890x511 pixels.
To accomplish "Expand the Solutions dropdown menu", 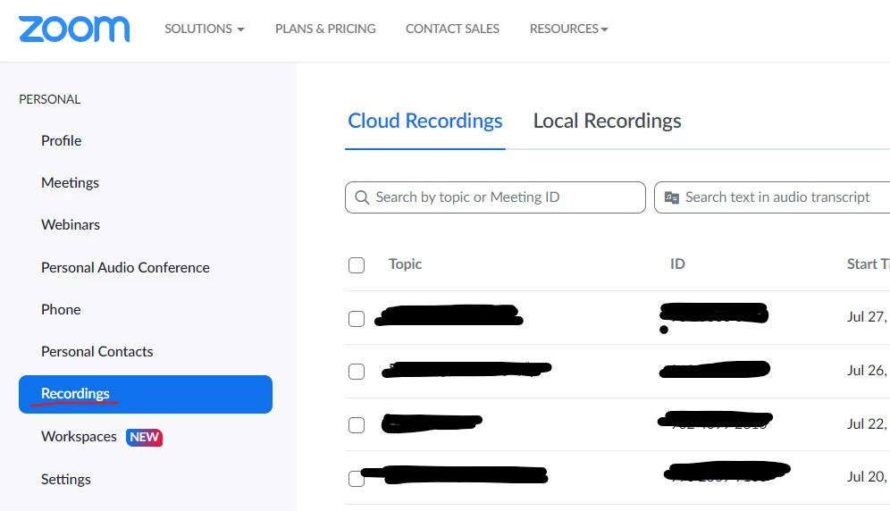I will tap(205, 29).
